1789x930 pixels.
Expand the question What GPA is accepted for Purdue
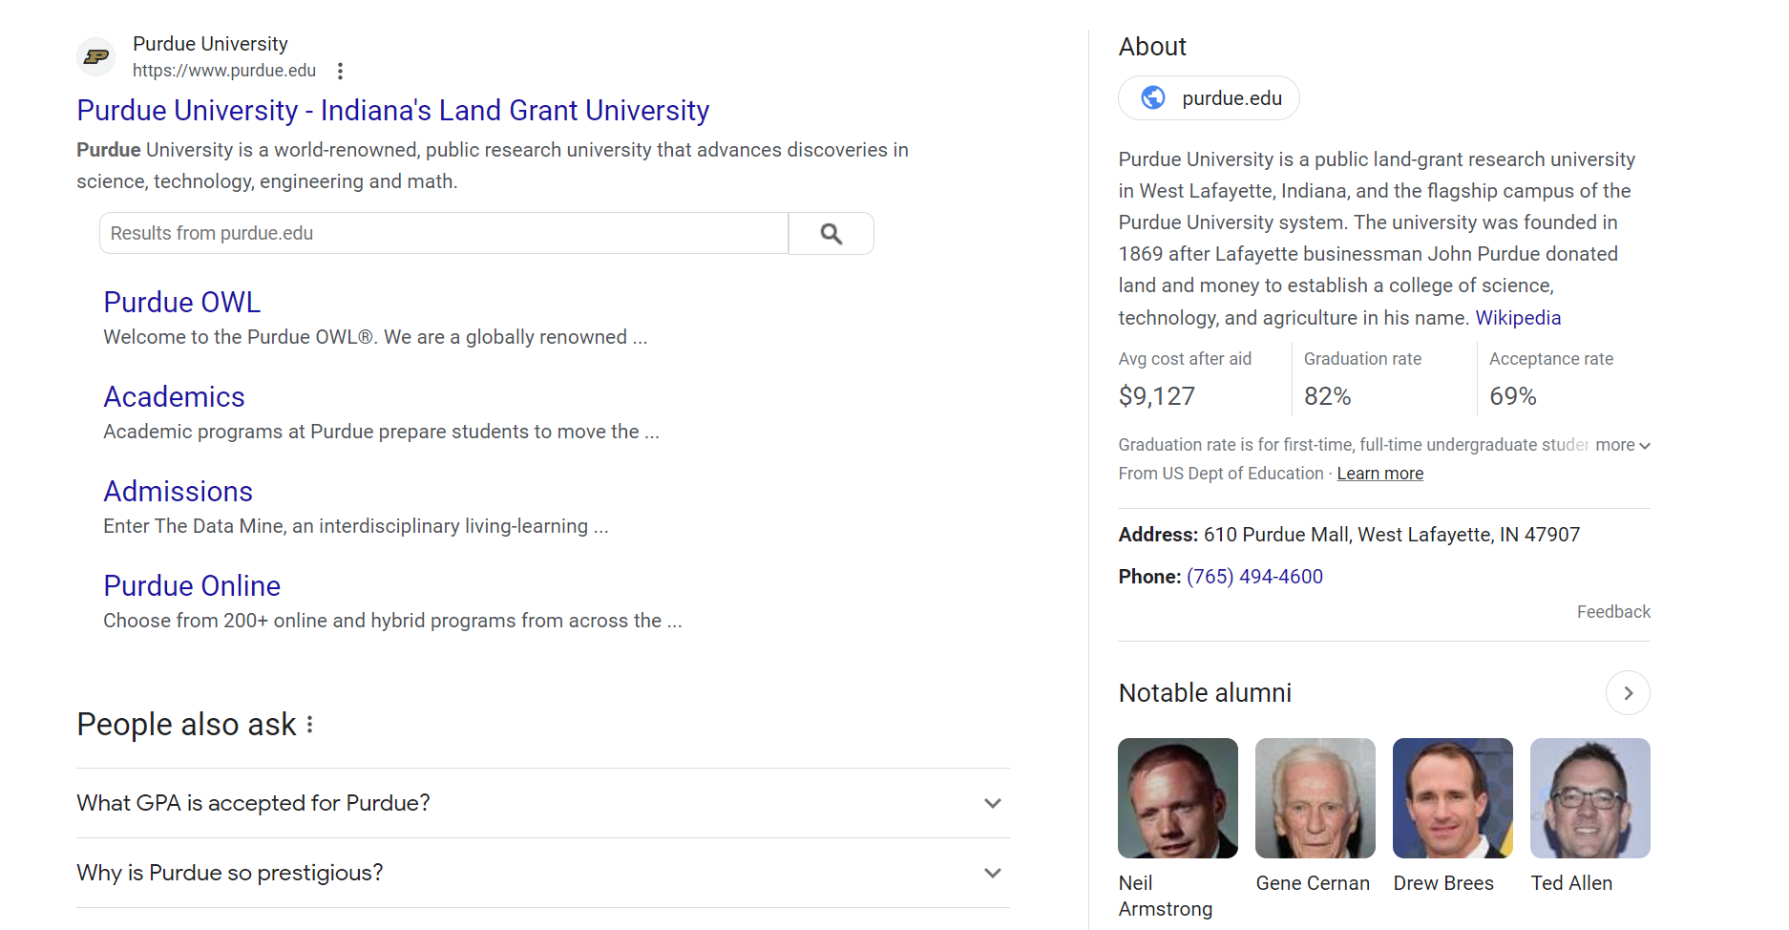tap(992, 803)
